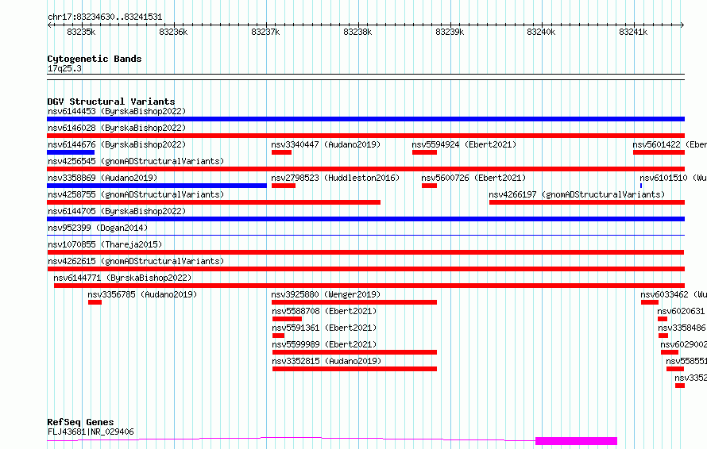Screen dimensions: 707x449
Task: Click the nsv5600726 (Ebert2021) label
Action: pos(473,178)
